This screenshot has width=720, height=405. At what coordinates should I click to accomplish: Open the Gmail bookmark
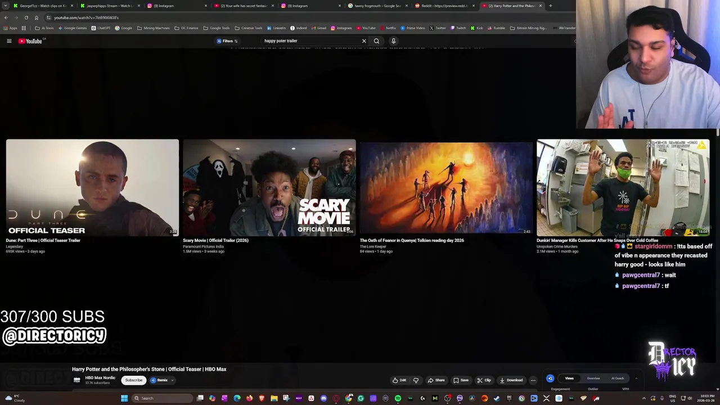click(x=319, y=28)
